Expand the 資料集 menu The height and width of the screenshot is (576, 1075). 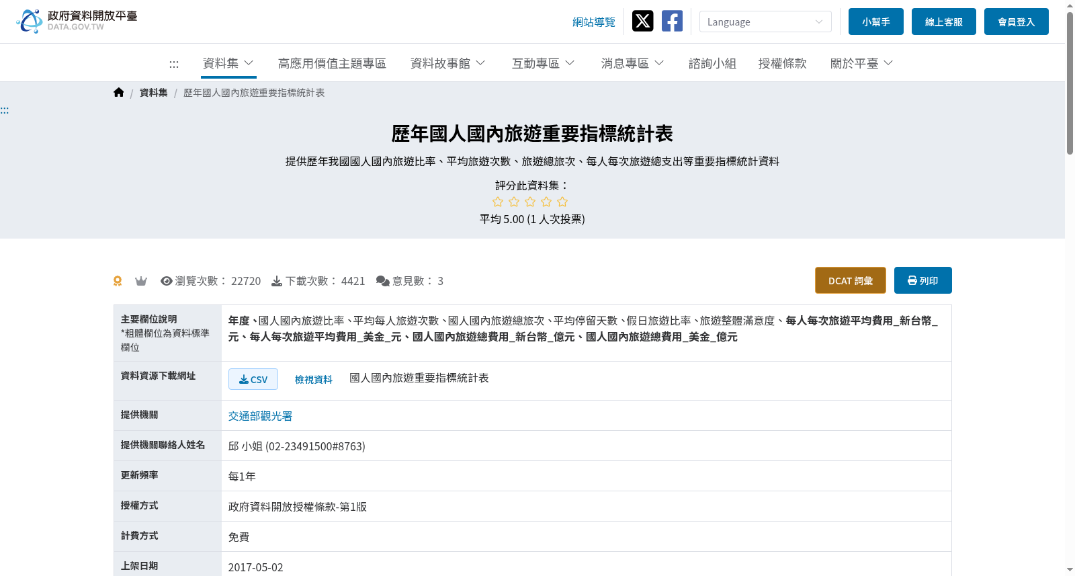pyautogui.click(x=228, y=63)
